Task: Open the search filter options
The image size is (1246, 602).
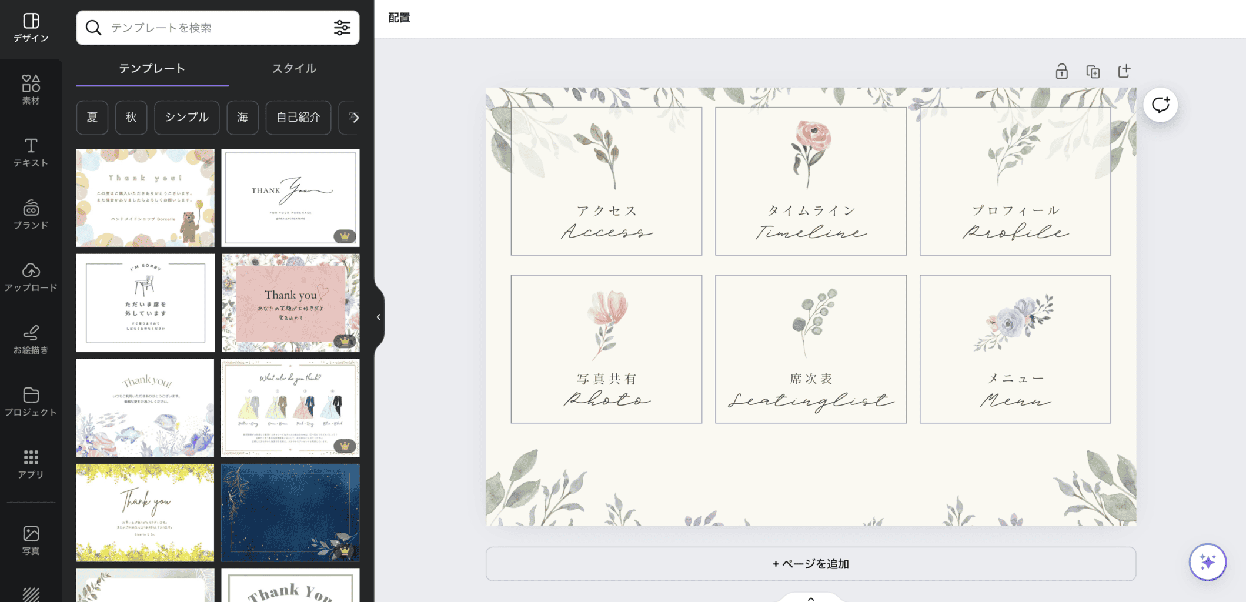Action: coord(342,28)
